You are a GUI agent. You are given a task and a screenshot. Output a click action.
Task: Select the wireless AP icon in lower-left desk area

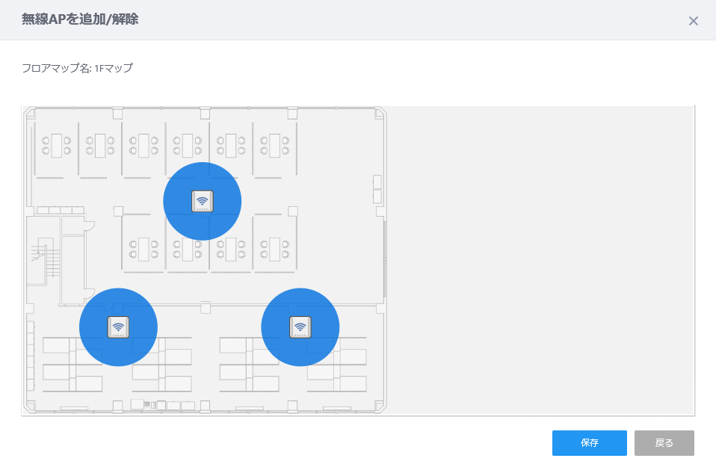[118, 327]
